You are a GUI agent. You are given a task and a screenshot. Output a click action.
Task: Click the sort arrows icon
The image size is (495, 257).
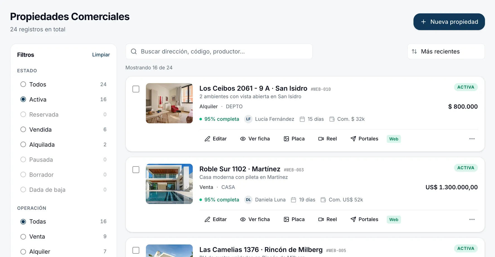414,52
